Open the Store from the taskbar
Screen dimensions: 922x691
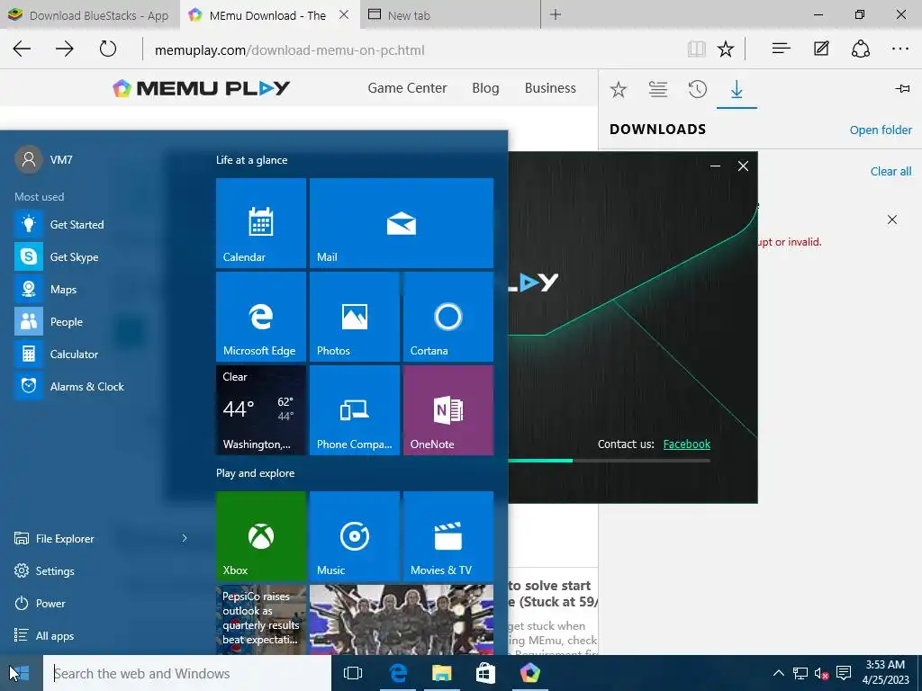(x=485, y=673)
